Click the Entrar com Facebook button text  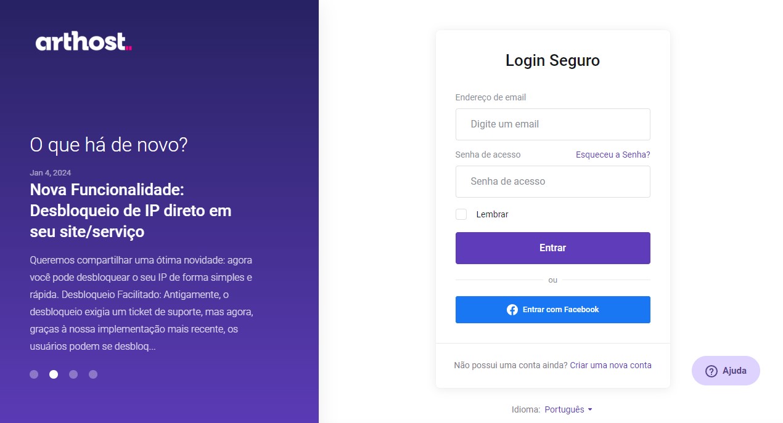click(560, 310)
